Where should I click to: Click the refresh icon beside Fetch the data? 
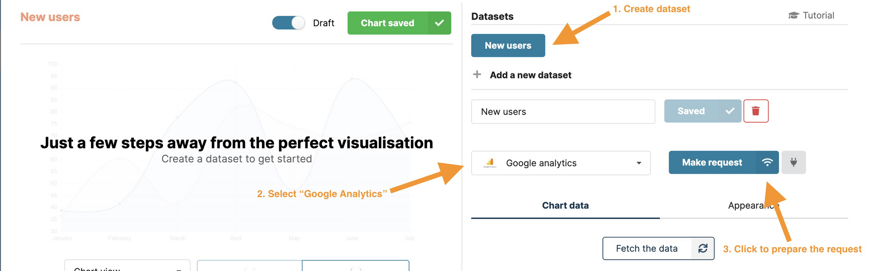(x=703, y=248)
